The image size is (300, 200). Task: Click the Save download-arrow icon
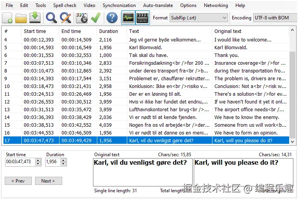(x=35, y=18)
